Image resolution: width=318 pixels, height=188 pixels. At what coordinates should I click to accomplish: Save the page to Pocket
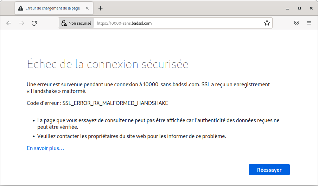click(297, 23)
